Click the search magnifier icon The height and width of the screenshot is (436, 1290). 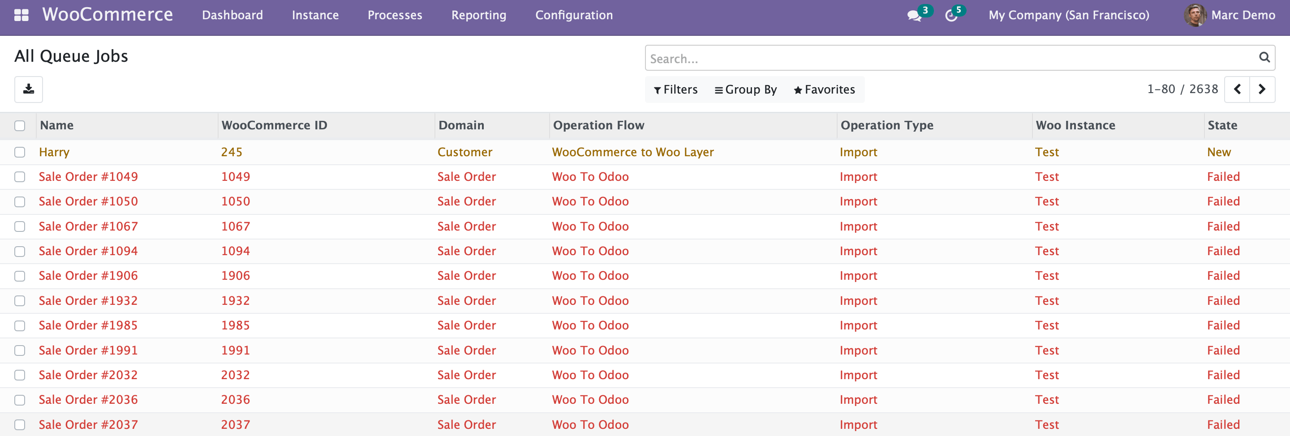click(1264, 58)
